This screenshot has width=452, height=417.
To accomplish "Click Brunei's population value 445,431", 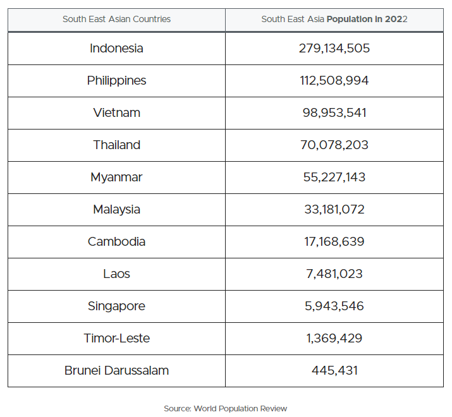I will coord(334,370).
